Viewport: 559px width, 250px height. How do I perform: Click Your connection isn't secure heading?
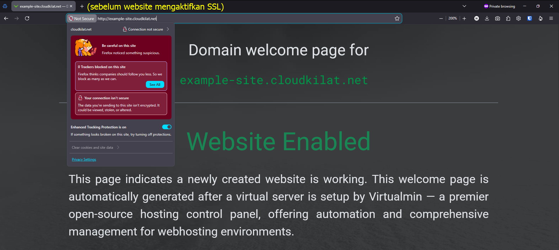tap(107, 98)
